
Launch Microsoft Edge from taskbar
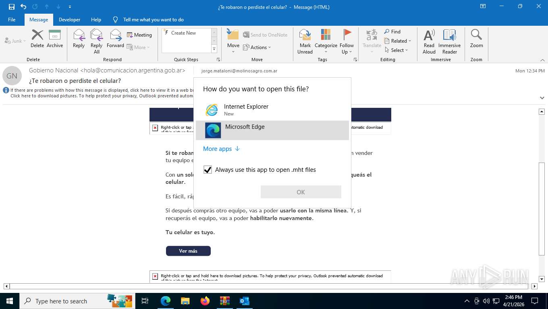165,301
